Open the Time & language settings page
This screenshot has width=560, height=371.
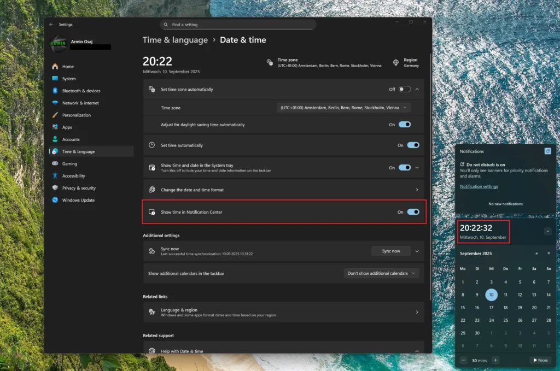coord(91,151)
